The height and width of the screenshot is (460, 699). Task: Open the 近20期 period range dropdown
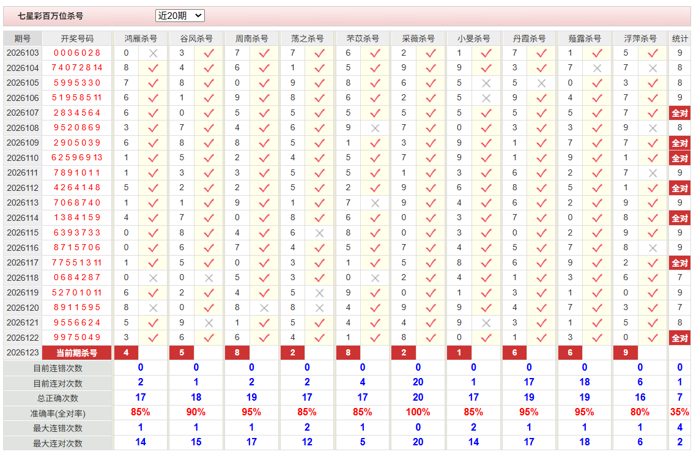(180, 16)
